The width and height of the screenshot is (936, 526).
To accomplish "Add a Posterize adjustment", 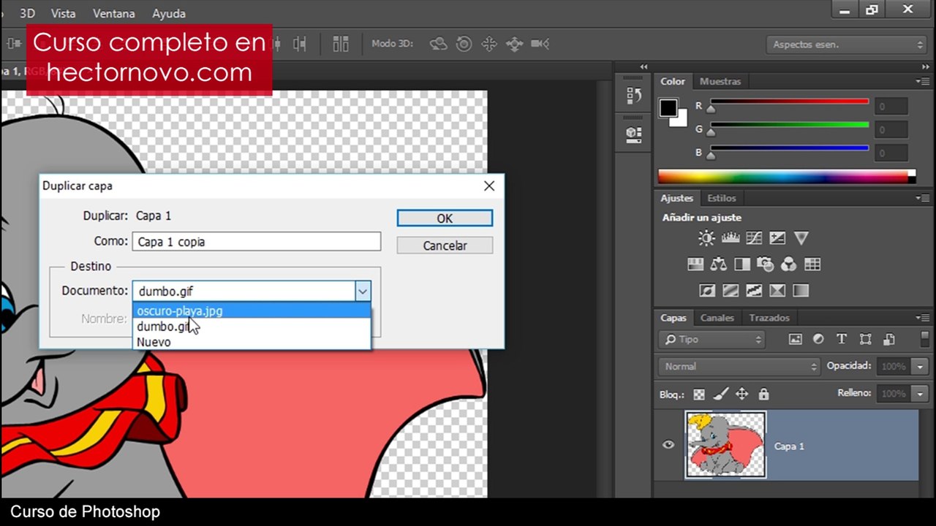I will (x=731, y=291).
